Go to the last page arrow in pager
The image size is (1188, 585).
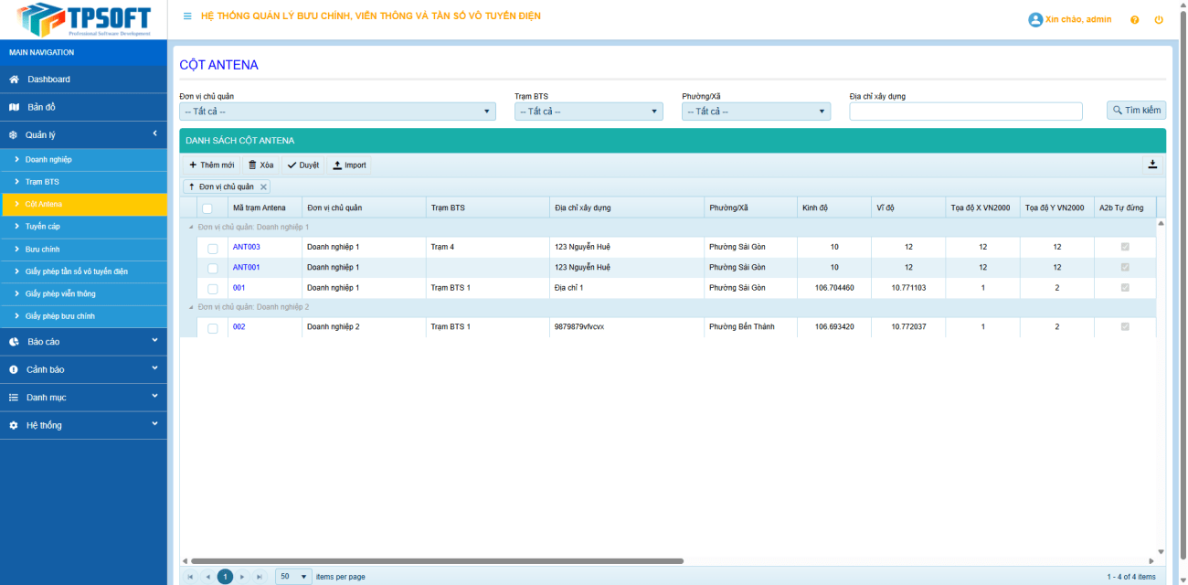coord(260,577)
